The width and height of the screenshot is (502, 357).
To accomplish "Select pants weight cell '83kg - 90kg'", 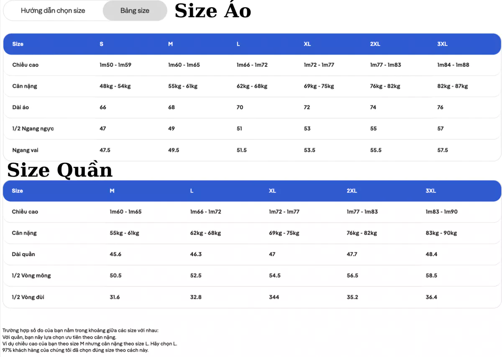I will coord(441,233).
